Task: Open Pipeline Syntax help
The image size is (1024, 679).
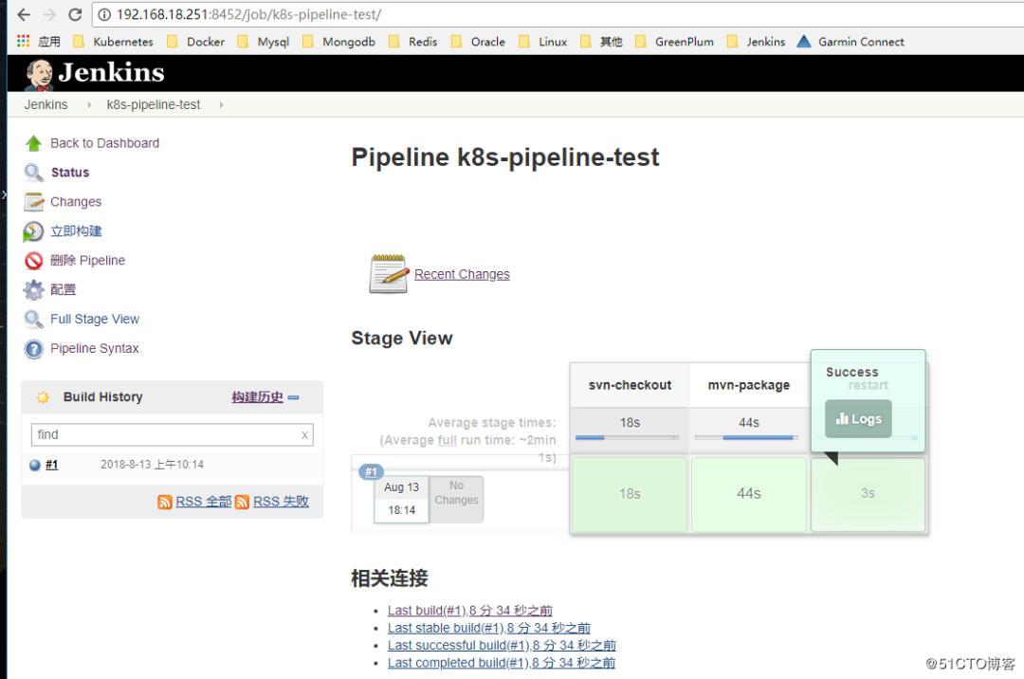Action: coord(94,348)
